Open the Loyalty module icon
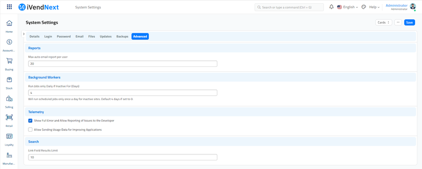This screenshot has height=169, width=422. tap(9, 137)
